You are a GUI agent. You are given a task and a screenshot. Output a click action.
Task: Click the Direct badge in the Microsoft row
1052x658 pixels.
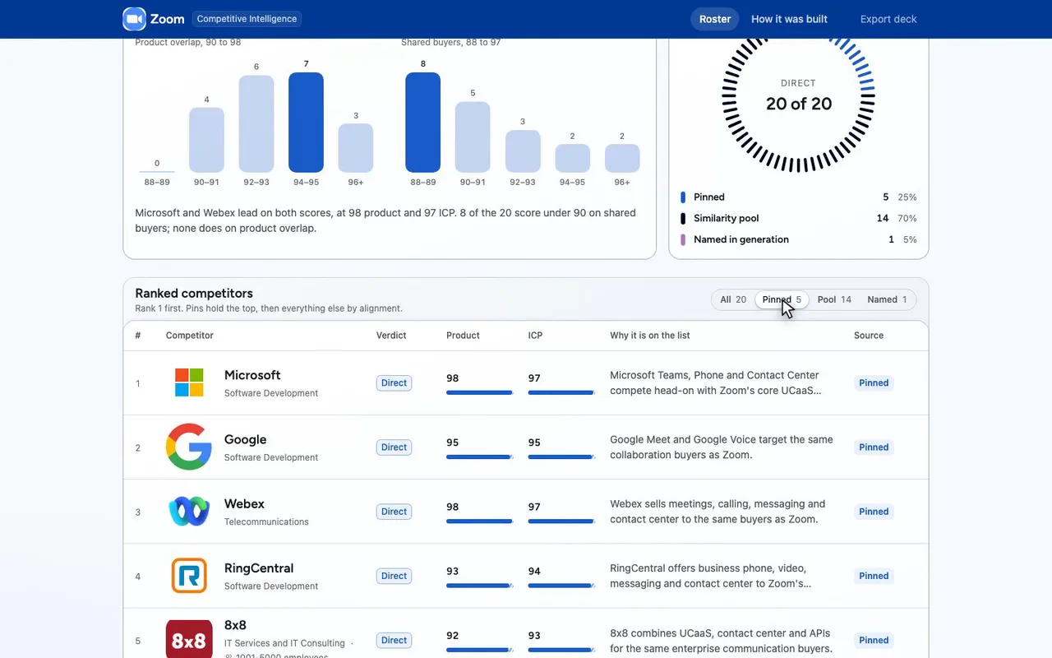tap(394, 382)
